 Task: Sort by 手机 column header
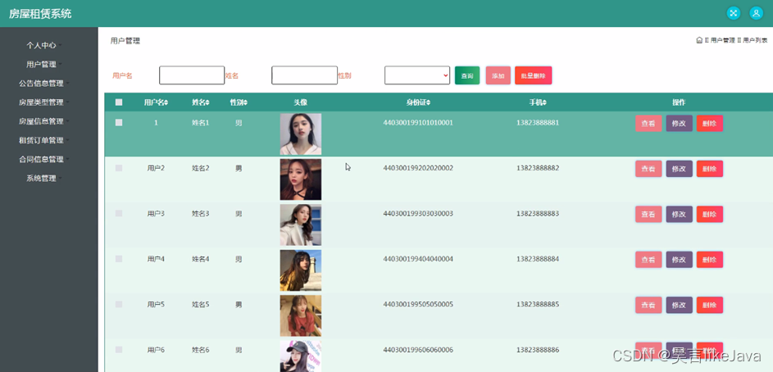click(538, 102)
